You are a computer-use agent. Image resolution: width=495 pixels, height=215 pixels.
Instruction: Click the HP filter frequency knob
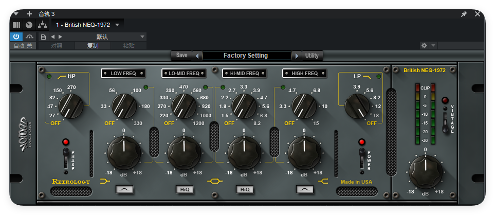coord(71,106)
